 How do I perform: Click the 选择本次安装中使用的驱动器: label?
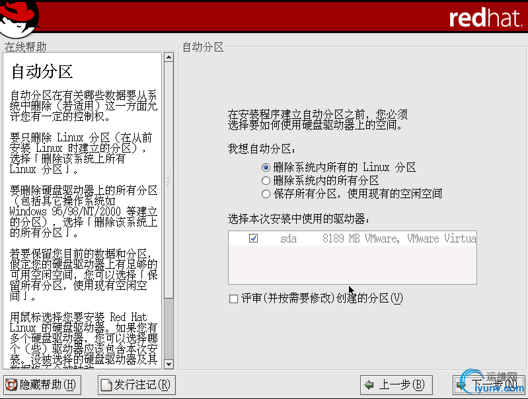[299, 219]
